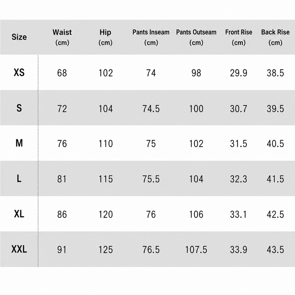The height and width of the screenshot is (295, 295).
Task: Click the Pants Inseam column header
Action: click(151, 37)
